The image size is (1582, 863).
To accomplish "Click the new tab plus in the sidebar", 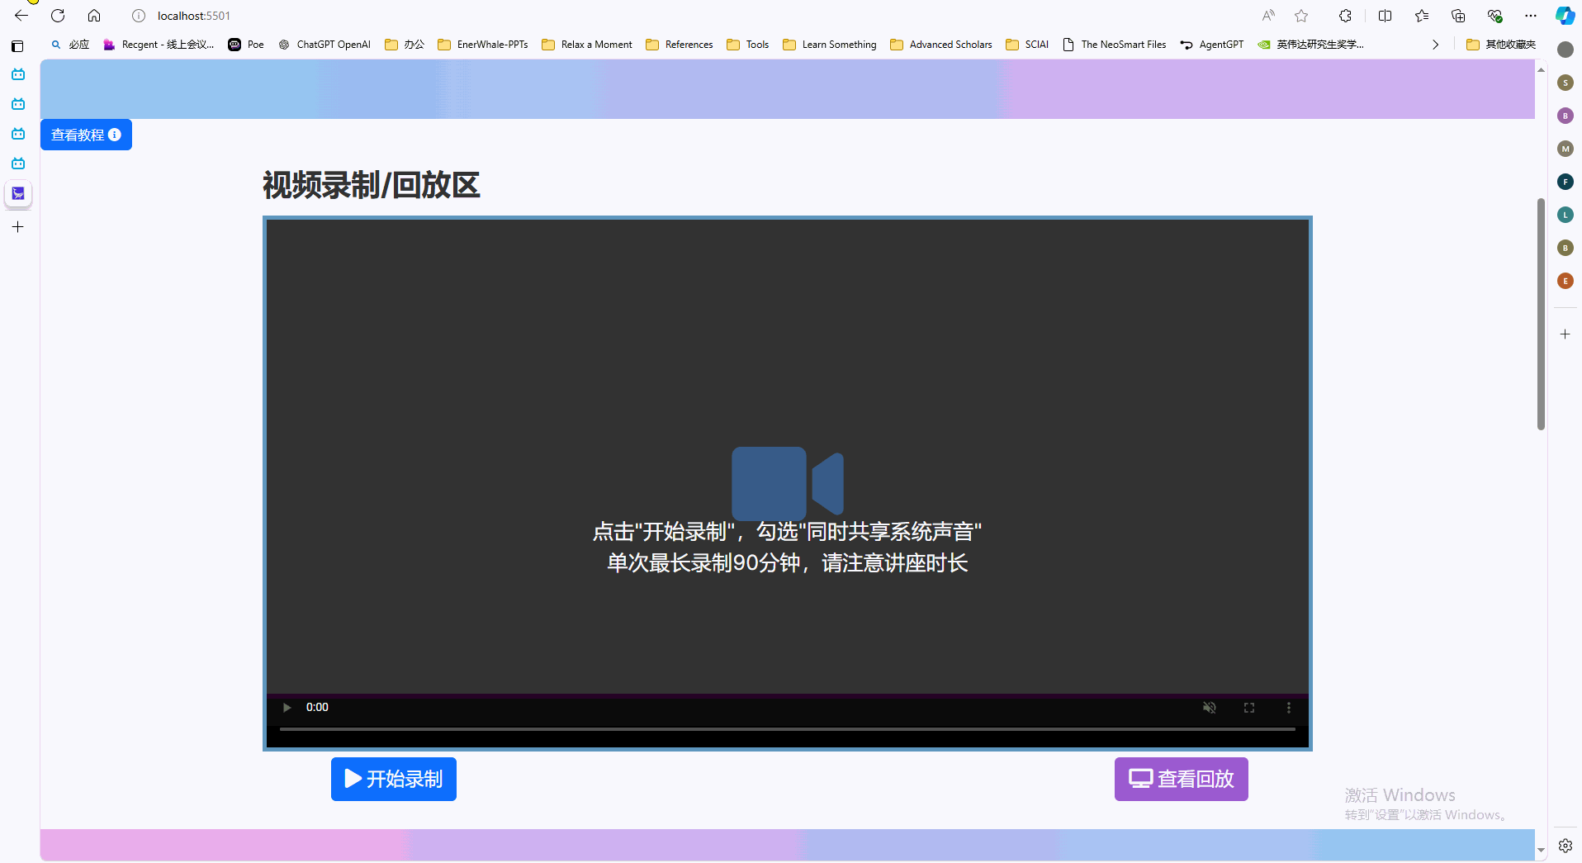I will (17, 227).
